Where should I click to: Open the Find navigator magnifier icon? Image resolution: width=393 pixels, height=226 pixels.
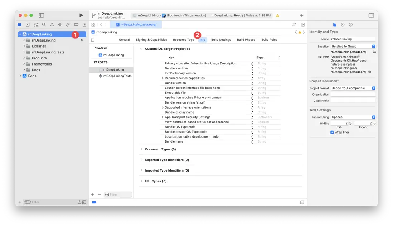click(44, 25)
